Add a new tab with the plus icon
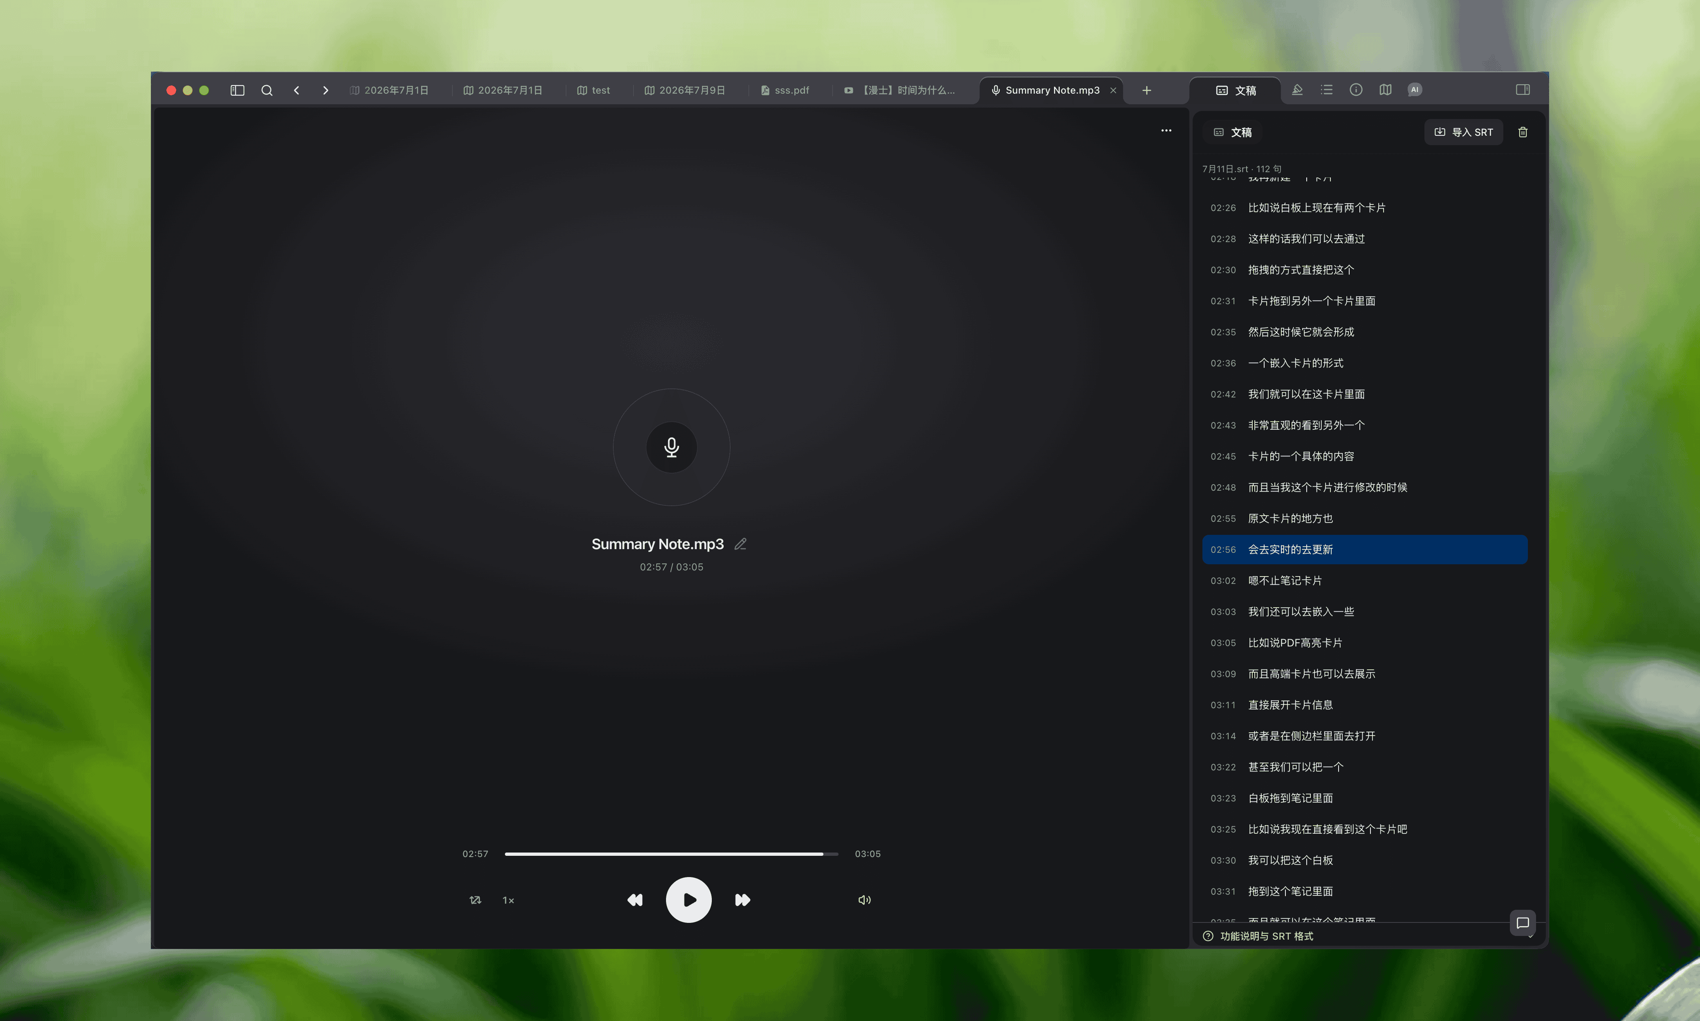The width and height of the screenshot is (1700, 1021). 1147,90
